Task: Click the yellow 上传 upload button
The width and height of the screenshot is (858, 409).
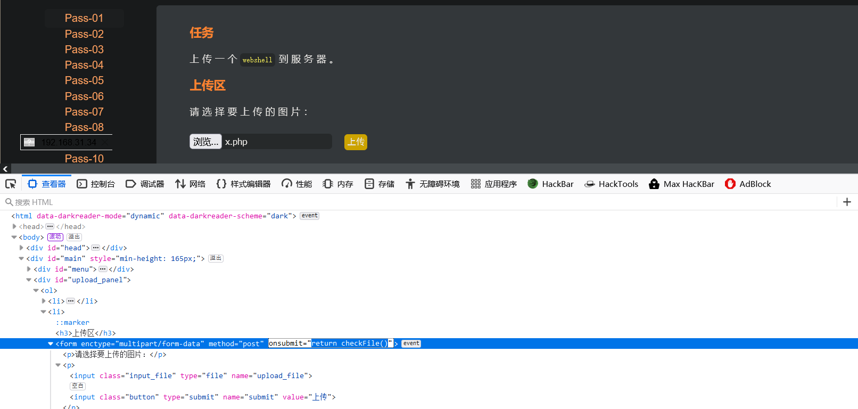Action: click(x=356, y=142)
